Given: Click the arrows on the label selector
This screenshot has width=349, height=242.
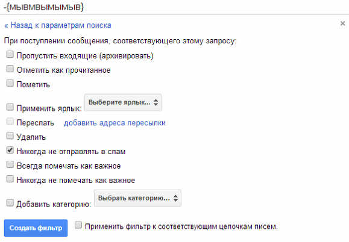Looking at the screenshot, I should [156, 102].
